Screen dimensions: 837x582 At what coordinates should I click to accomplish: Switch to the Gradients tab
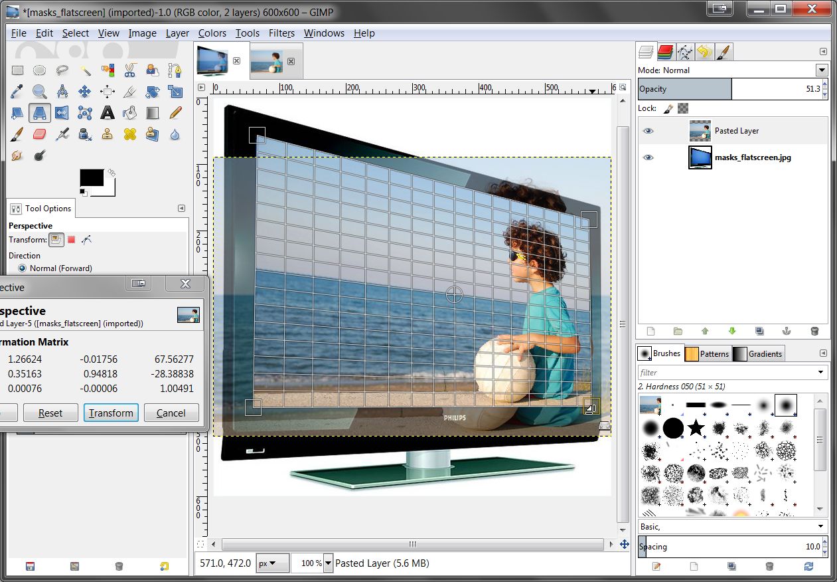tap(758, 353)
